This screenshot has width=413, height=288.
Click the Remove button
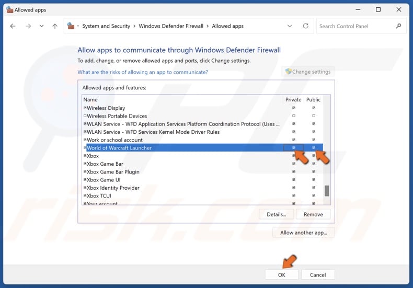pyautogui.click(x=313, y=214)
